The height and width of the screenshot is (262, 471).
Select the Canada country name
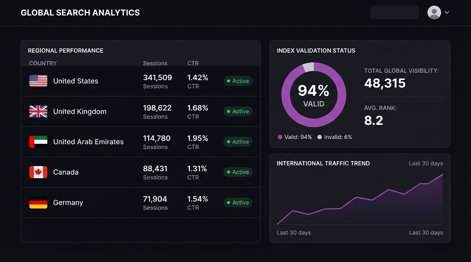(66, 172)
